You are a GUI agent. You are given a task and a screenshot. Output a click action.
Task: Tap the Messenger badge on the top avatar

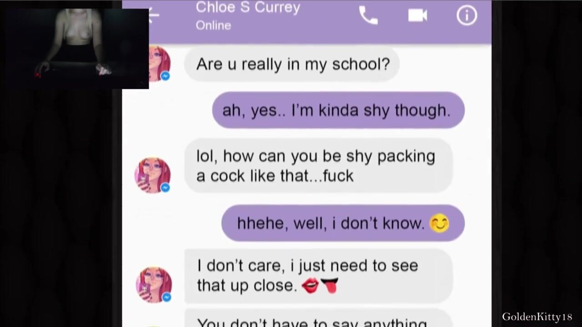click(x=166, y=76)
